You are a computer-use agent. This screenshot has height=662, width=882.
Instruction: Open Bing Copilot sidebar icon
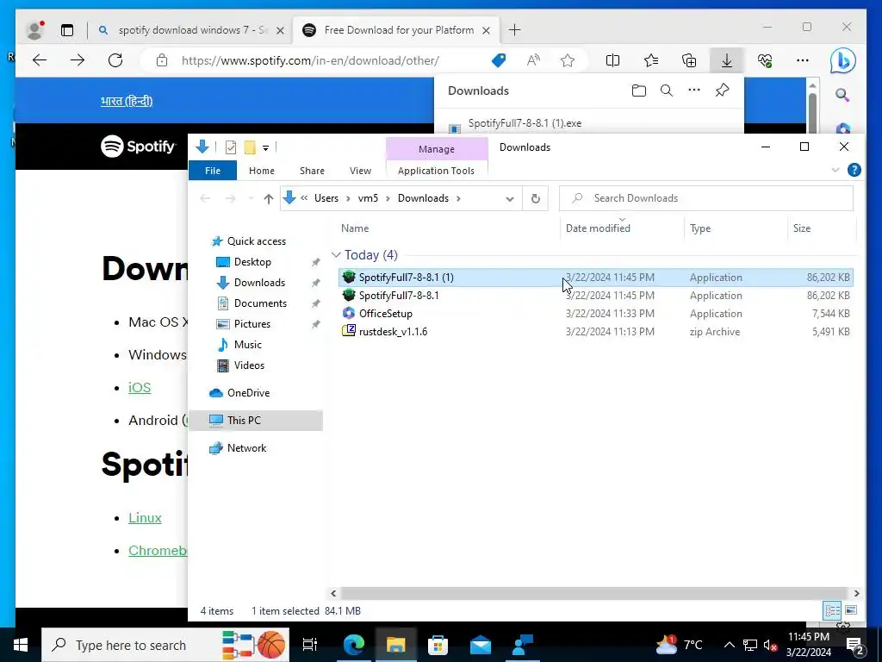(842, 61)
